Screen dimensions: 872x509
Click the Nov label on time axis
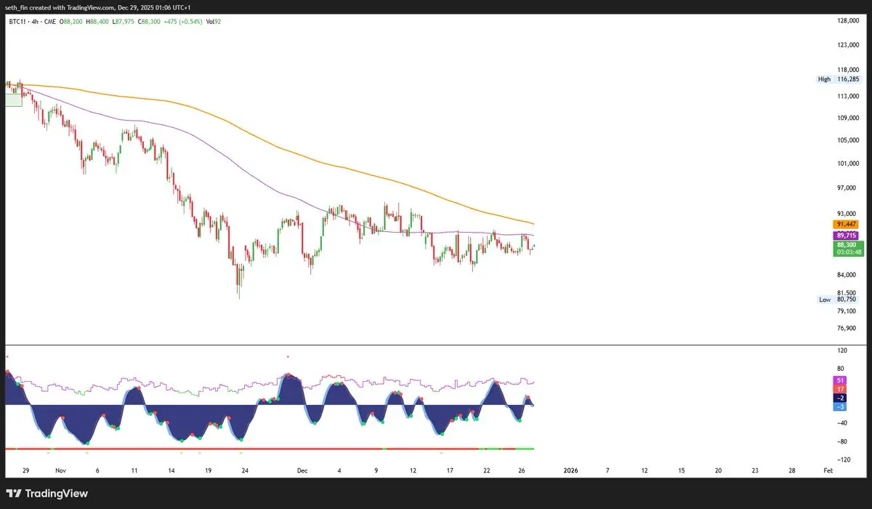click(x=60, y=471)
